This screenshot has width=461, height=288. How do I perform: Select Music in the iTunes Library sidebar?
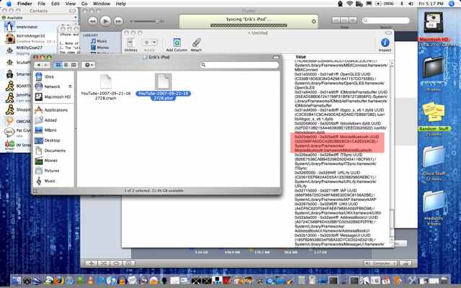(99, 41)
